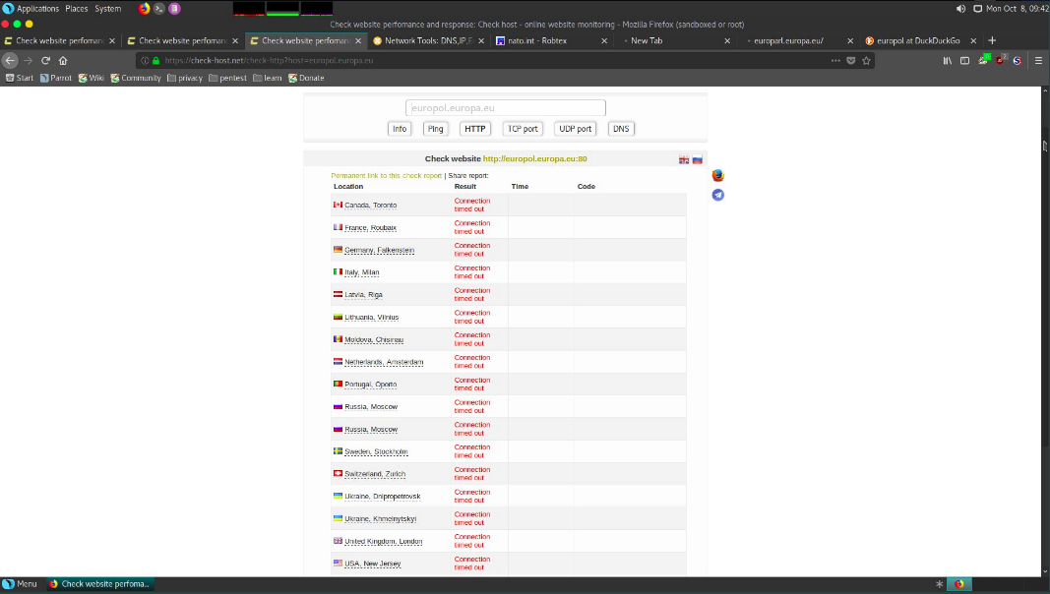Run the DNS check
Viewport: 1050px width, 594px height.
621,129
